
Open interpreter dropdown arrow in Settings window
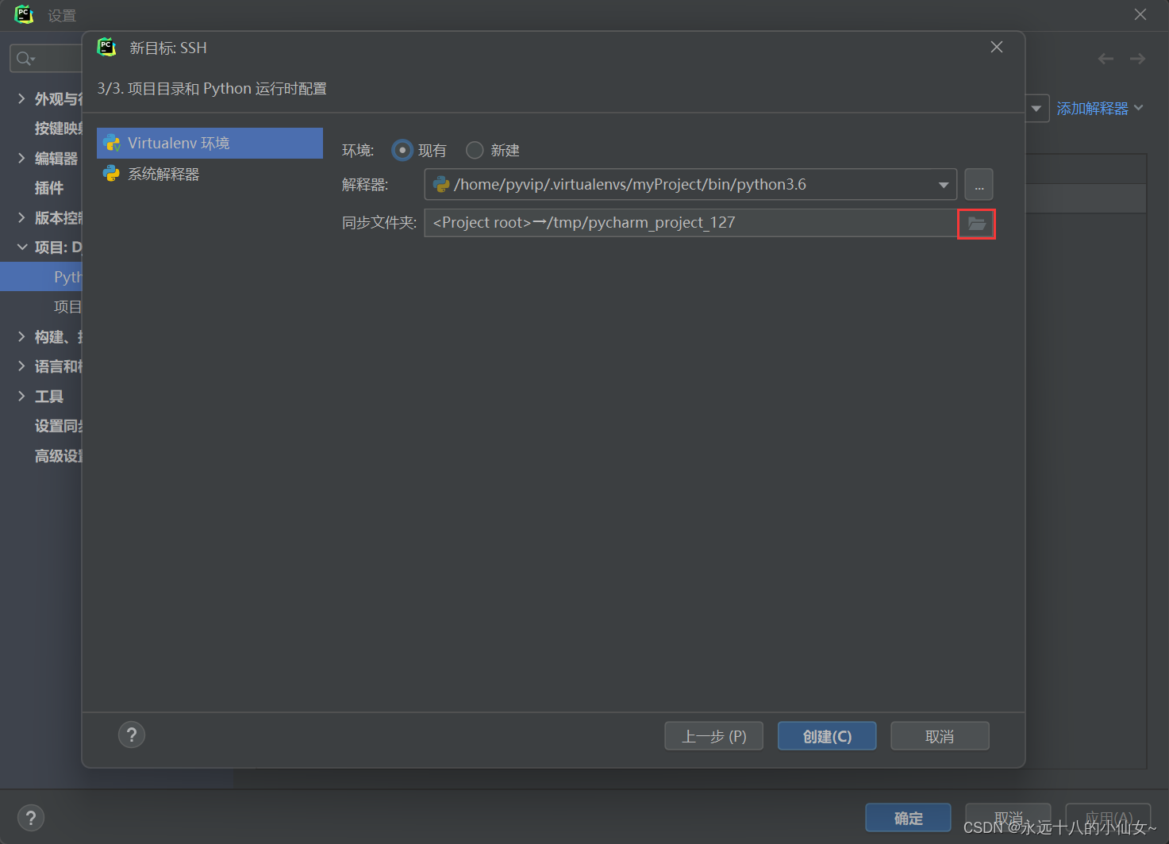tap(1036, 109)
